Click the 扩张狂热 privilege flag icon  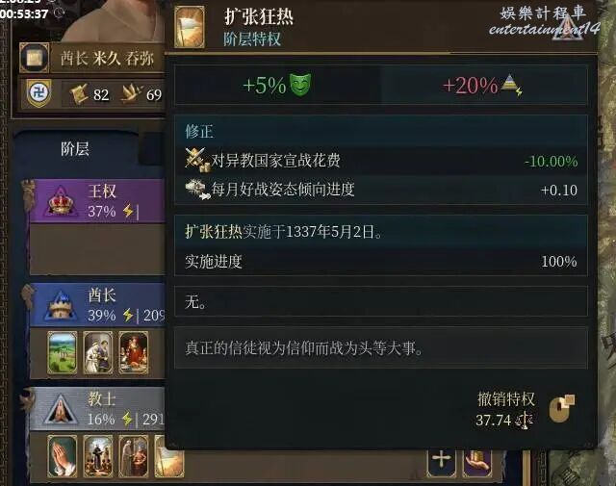pyautogui.click(x=190, y=26)
